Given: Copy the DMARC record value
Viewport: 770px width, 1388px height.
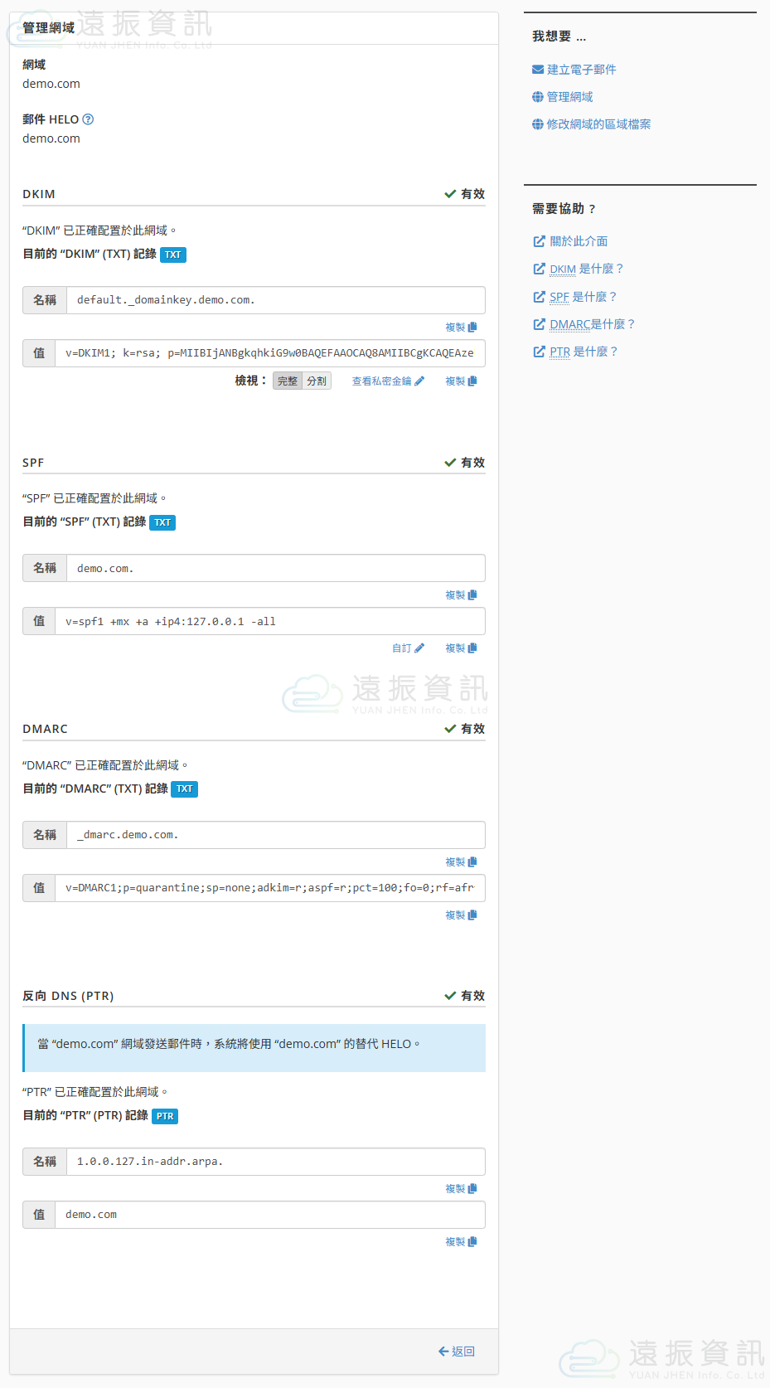Looking at the screenshot, I should (461, 915).
